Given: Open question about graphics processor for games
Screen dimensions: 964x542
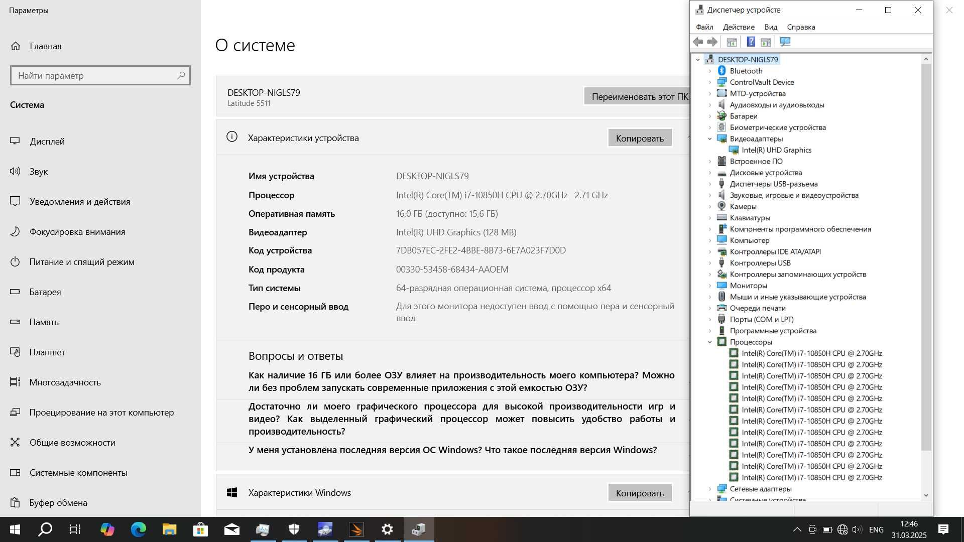Looking at the screenshot, I should click(x=461, y=419).
